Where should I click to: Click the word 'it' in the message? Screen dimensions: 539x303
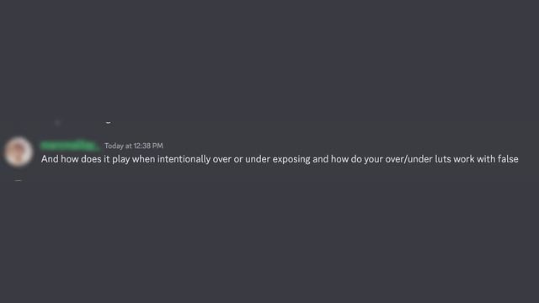[x=107, y=159]
